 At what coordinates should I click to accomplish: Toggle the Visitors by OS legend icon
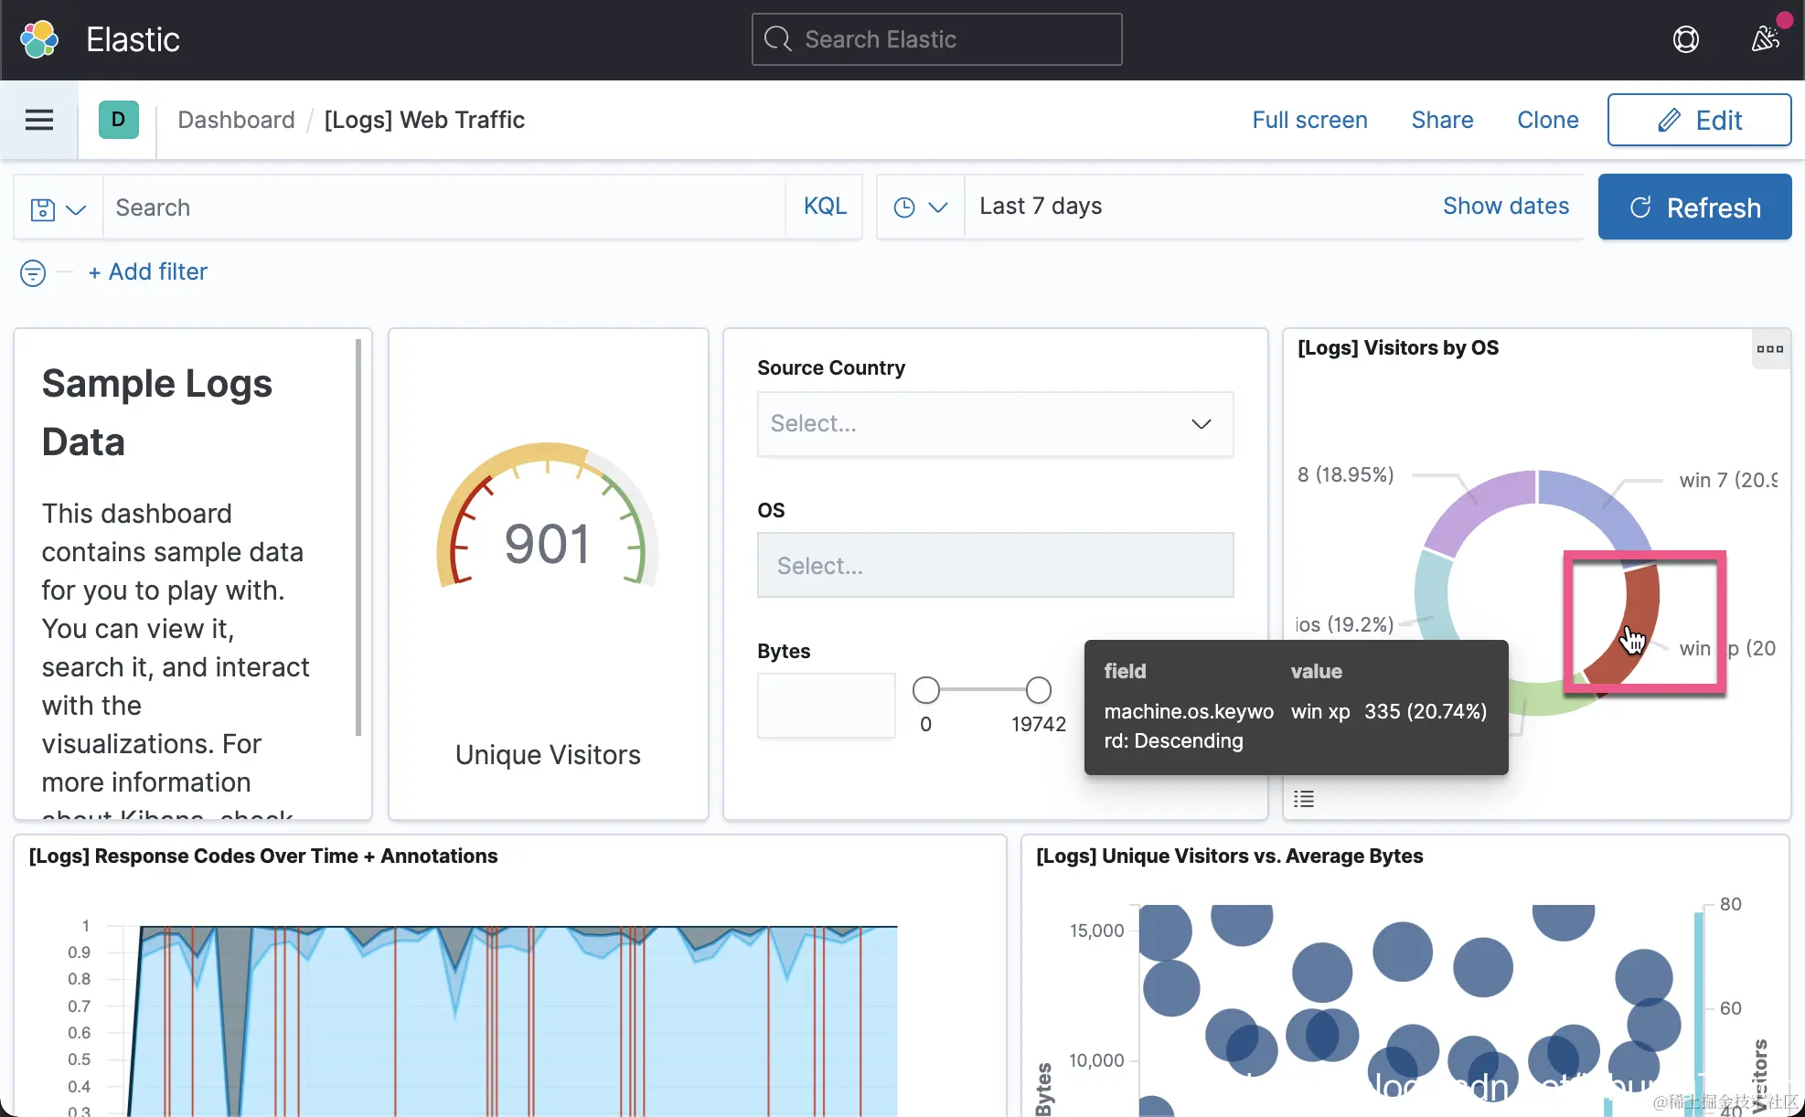1304,799
